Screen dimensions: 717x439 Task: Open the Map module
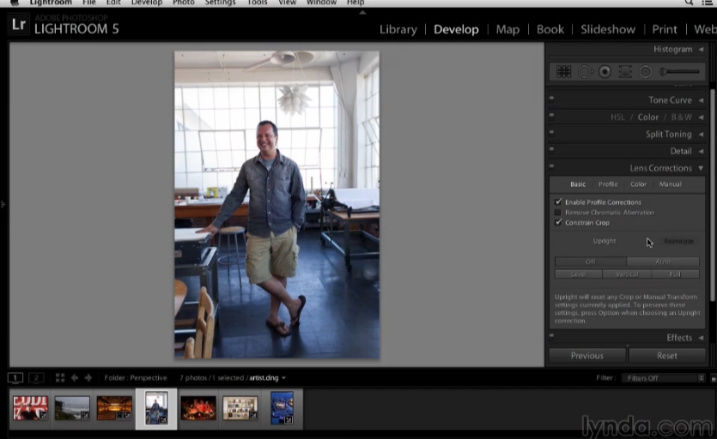(507, 29)
